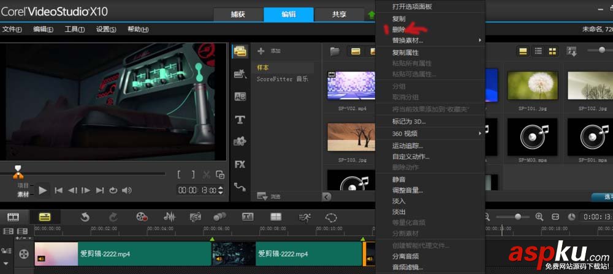Open the 编辑 menu in menu bar
Viewport: 613px width, 274px height.
(x=43, y=29)
